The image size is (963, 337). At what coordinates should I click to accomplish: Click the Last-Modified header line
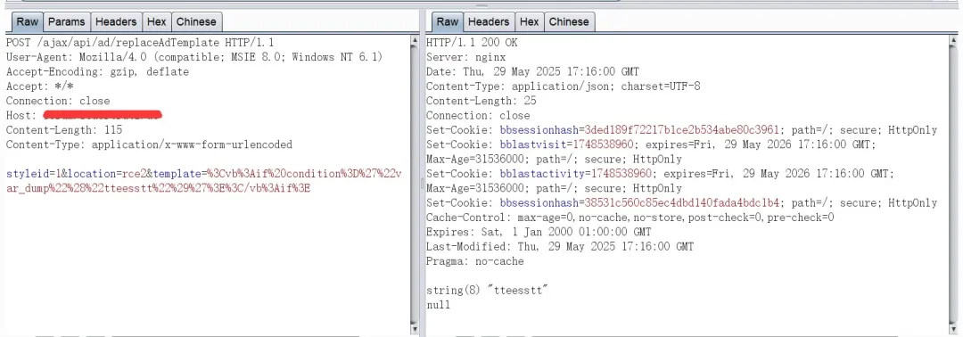[559, 247]
